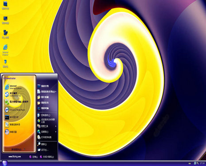This screenshot has width=206, height=166.
Task: Open the Network Neighborhood (网上邻居) desktop icon
Action: click(5, 34)
